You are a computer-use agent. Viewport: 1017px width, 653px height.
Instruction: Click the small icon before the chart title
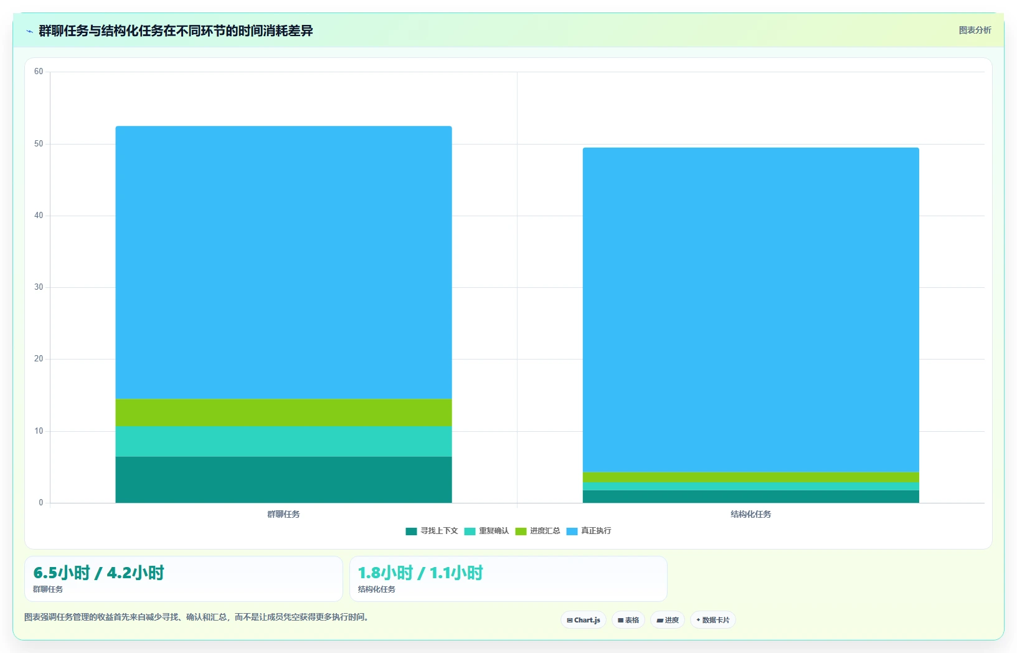[29, 31]
